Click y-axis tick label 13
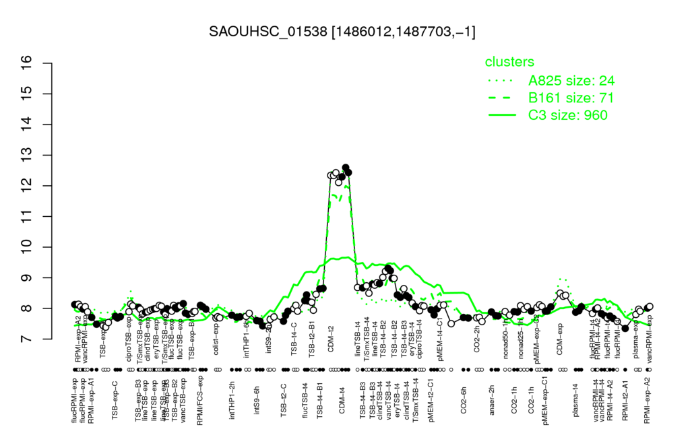The width and height of the screenshot is (690, 431). [x=28, y=156]
